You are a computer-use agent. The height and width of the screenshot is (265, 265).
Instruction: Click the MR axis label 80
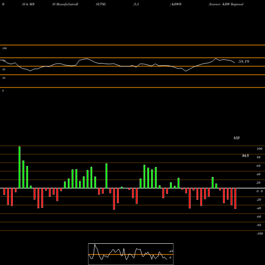pos(258,157)
